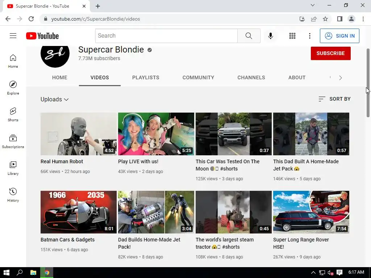Open the Batmobile thumbnail 8:01
The image size is (371, 278).
(x=79, y=212)
